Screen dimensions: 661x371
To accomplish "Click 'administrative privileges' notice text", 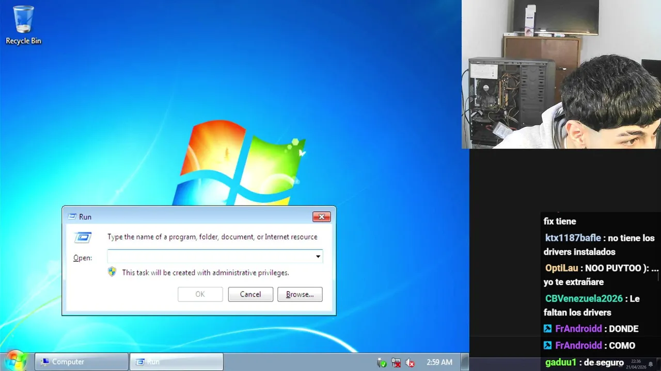I will click(206, 273).
